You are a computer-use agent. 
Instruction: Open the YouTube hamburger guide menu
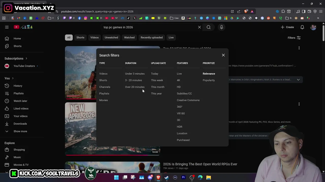coord(7,27)
